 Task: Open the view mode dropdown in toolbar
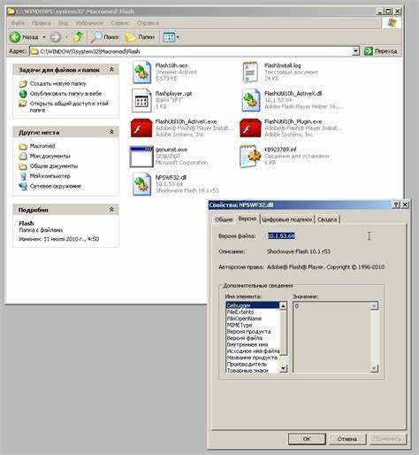pyautogui.click(x=171, y=37)
